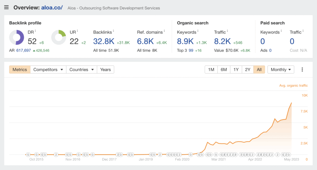Open the aloa.co/ domain link
This screenshot has width=317, height=170.
[x=52, y=8]
